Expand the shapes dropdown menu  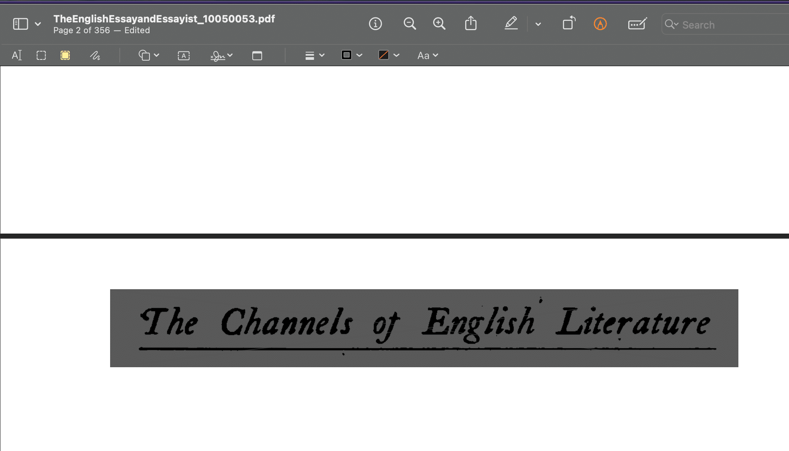point(156,55)
